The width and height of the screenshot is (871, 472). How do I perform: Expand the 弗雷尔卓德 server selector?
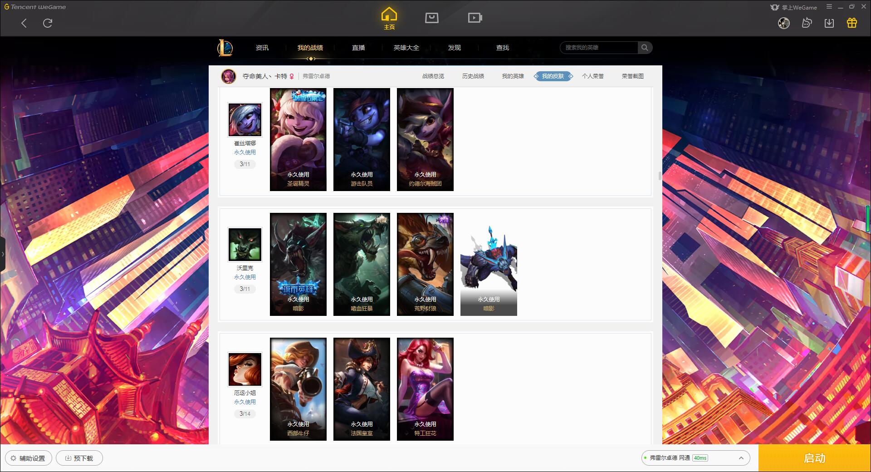[x=695, y=458]
